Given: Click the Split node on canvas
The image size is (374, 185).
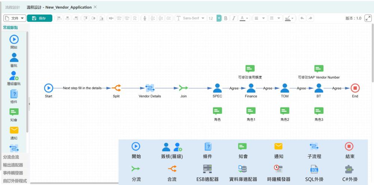Looking at the screenshot, I should pyautogui.click(x=116, y=88).
